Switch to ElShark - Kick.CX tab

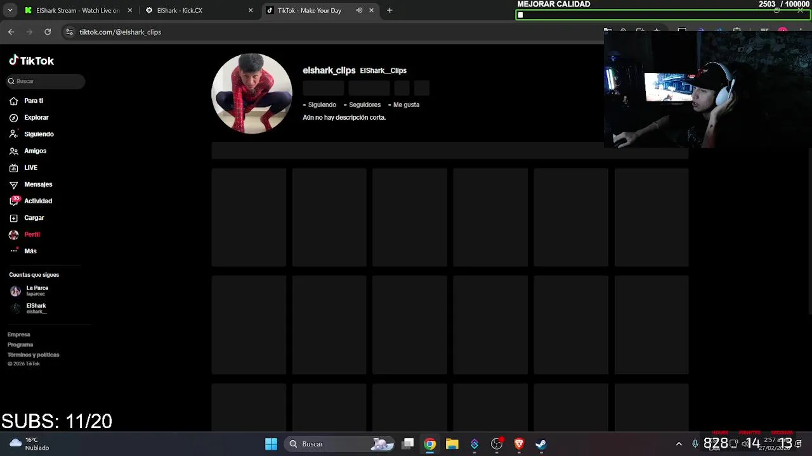[196, 10]
